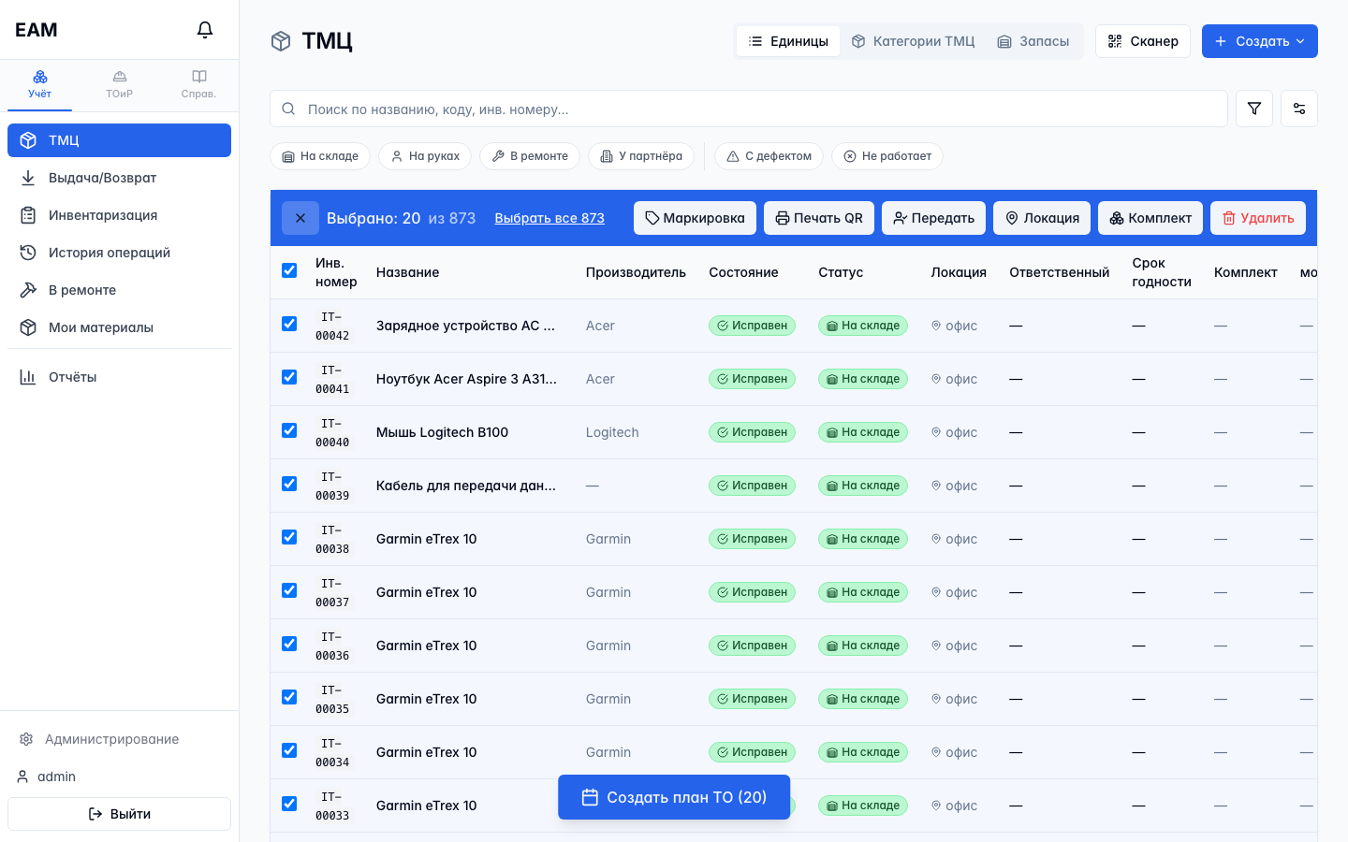Uncheck the select-all header checkbox
Screen dimensions: 1348x842
pyautogui.click(x=289, y=270)
